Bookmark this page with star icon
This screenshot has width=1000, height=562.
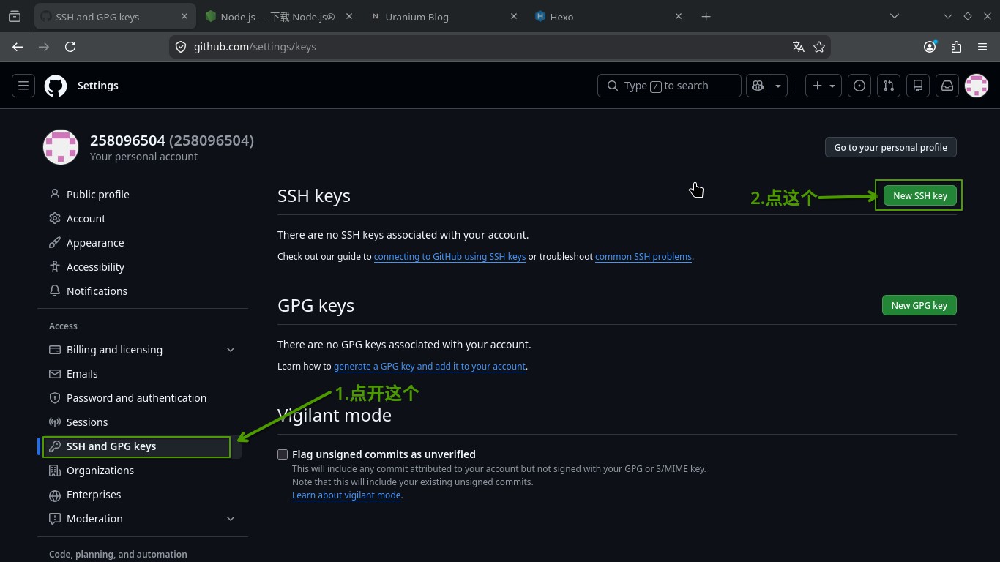click(x=819, y=47)
